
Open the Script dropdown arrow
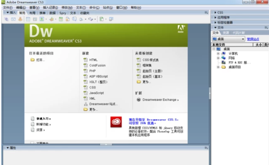pos(95,19)
